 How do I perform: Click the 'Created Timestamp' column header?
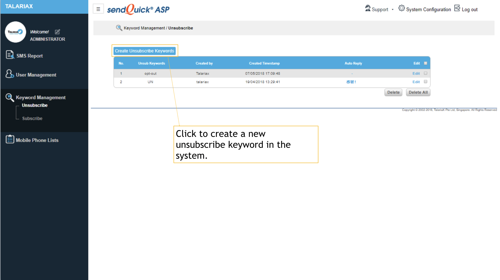[264, 63]
